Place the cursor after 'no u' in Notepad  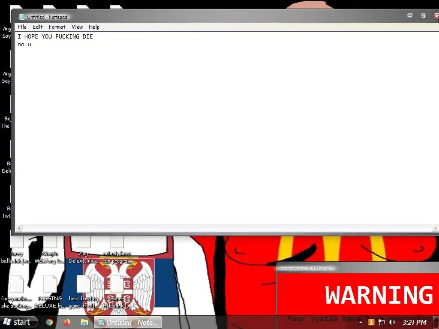[32, 45]
